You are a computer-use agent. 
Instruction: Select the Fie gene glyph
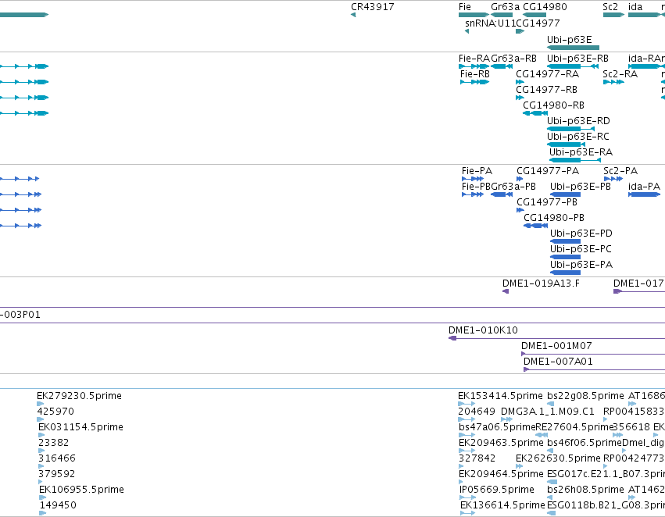[x=474, y=16]
